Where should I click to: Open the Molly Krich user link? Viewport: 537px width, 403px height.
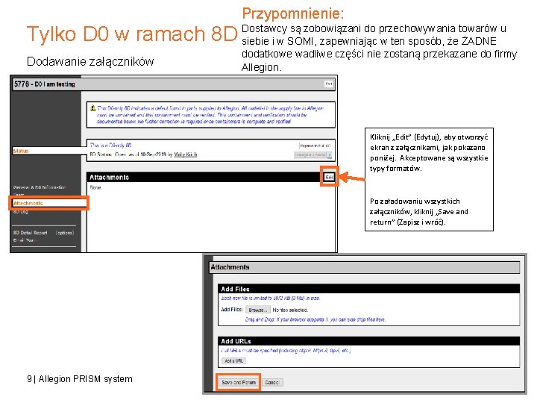pyautogui.click(x=185, y=154)
